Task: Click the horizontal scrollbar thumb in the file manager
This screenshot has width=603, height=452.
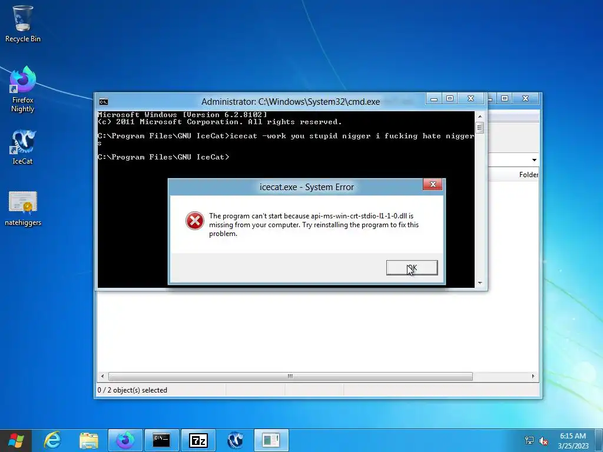Action: [x=290, y=376]
